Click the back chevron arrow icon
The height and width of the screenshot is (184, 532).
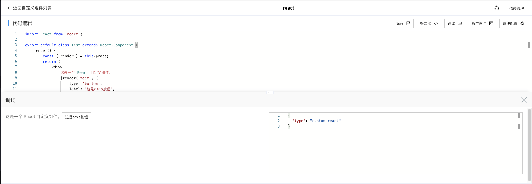pos(9,8)
